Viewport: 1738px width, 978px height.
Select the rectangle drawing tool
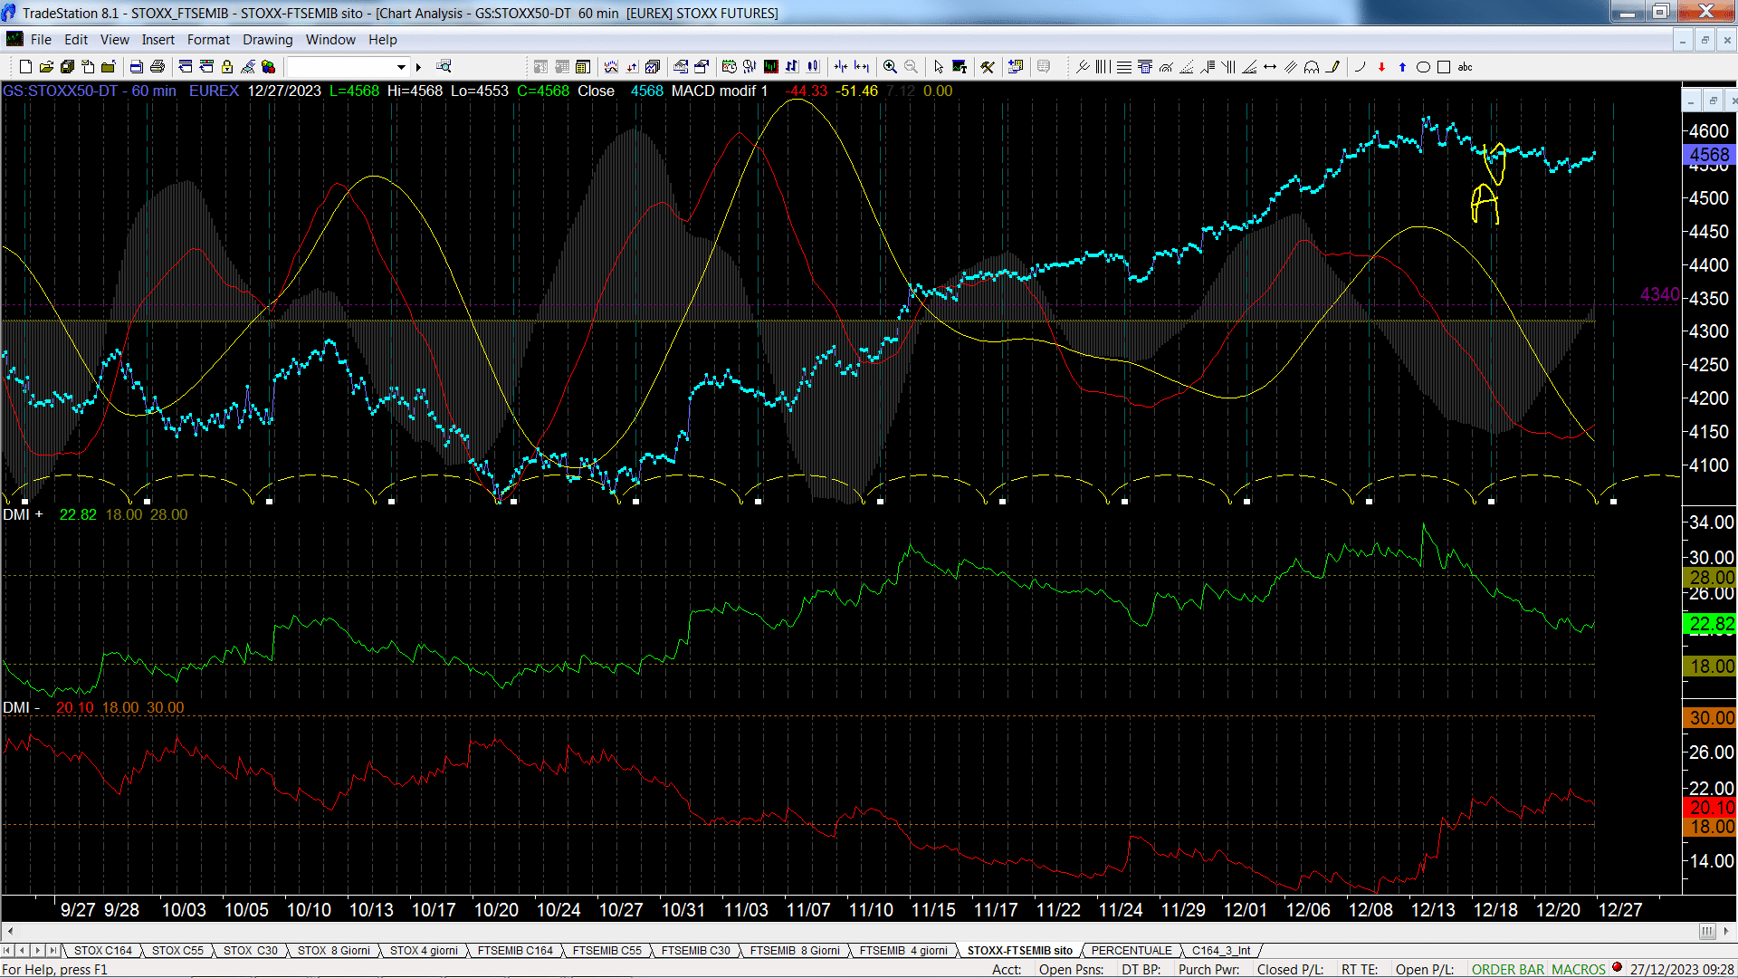tap(1444, 67)
